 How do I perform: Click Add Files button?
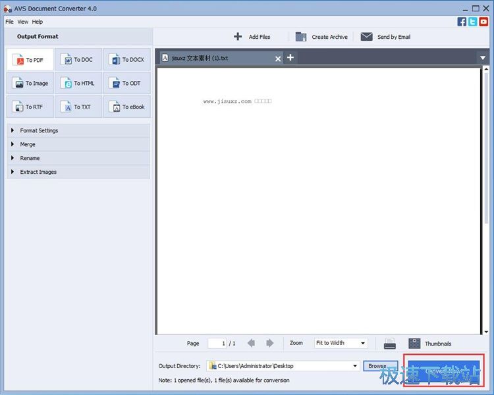[x=252, y=37]
